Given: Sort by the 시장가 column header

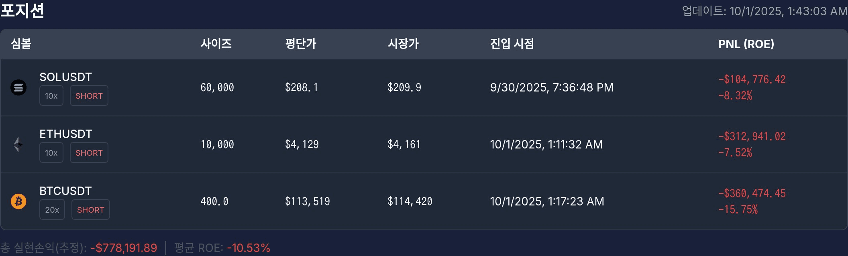Looking at the screenshot, I should point(403,44).
